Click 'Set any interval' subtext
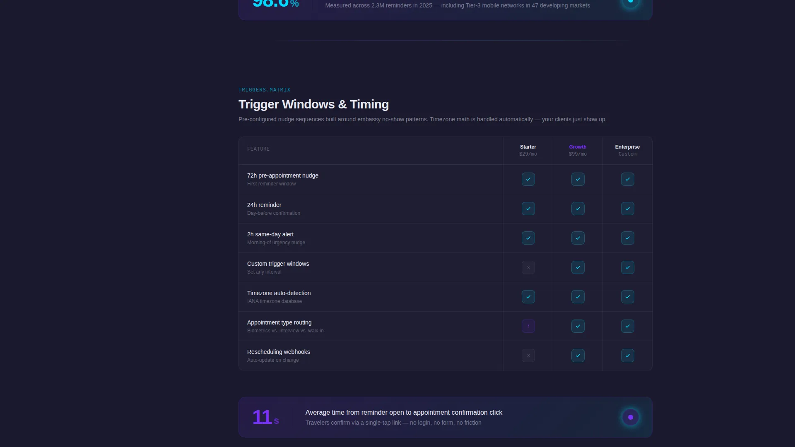This screenshot has width=795, height=447. click(x=264, y=272)
